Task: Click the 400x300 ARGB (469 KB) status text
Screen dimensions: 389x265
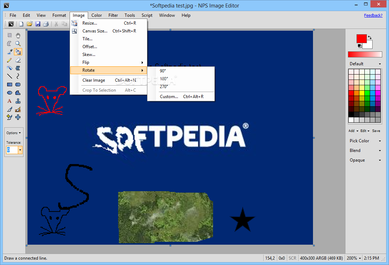Action: click(x=321, y=258)
